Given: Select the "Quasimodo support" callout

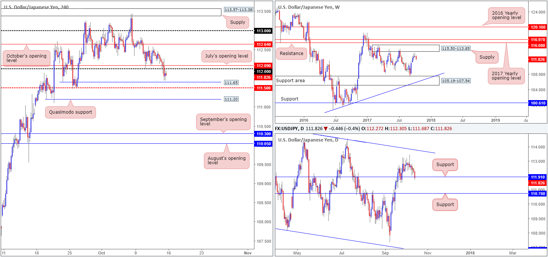Looking at the screenshot, I should tap(71, 112).
